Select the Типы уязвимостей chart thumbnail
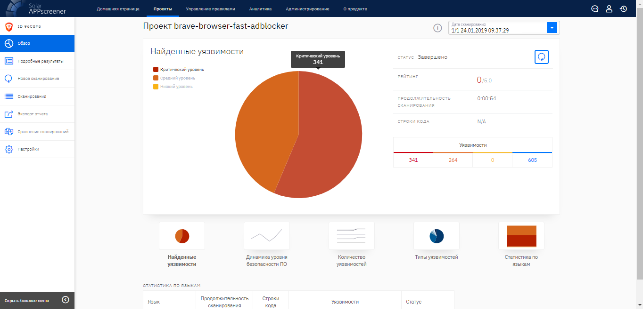 tap(436, 236)
